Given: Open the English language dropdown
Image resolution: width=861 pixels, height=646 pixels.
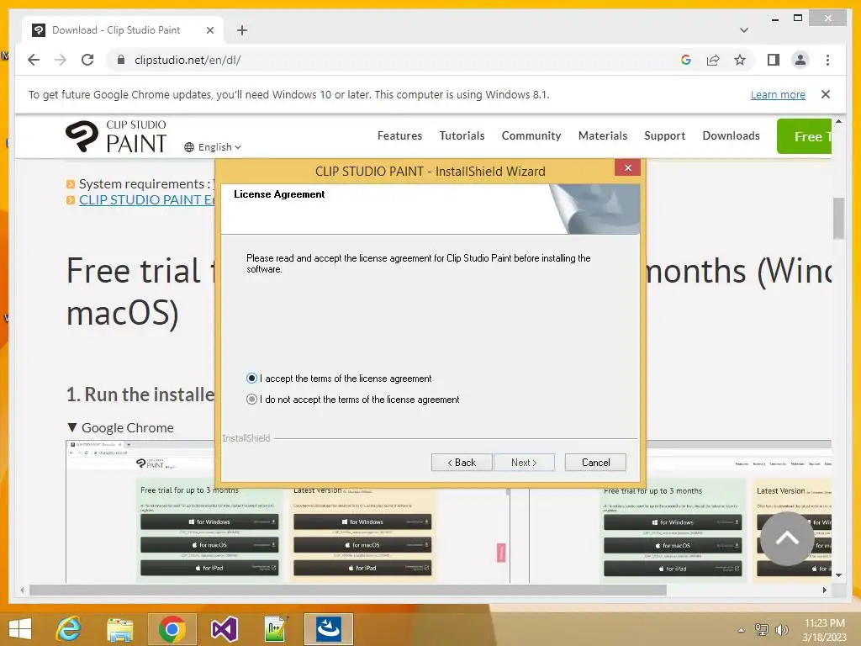Looking at the screenshot, I should point(213,147).
